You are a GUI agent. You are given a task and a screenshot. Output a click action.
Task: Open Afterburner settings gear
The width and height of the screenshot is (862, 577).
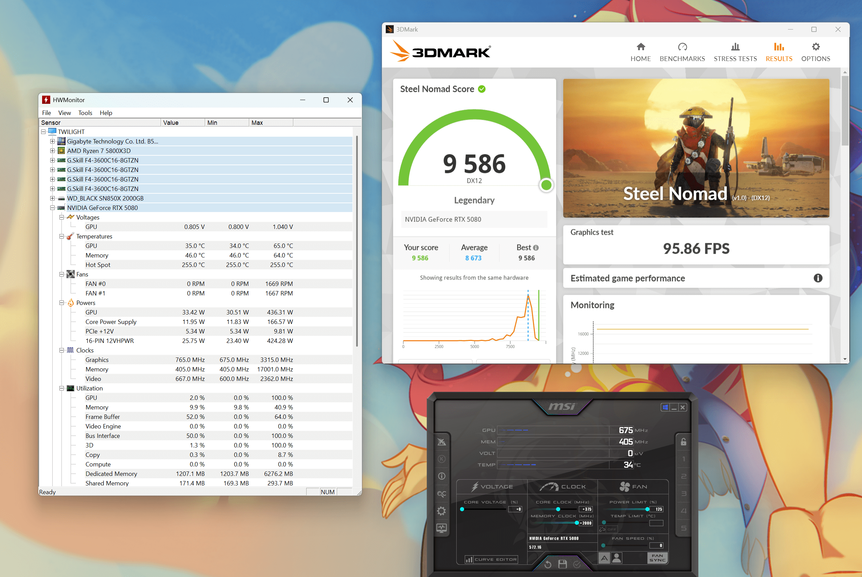(441, 511)
